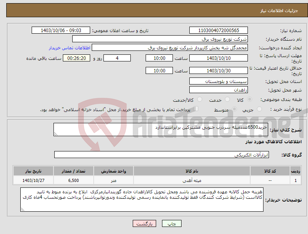Click the buyer name field شرکت توزیع نیروی برق
This screenshot has height=234, width=308.
pos(160,39)
